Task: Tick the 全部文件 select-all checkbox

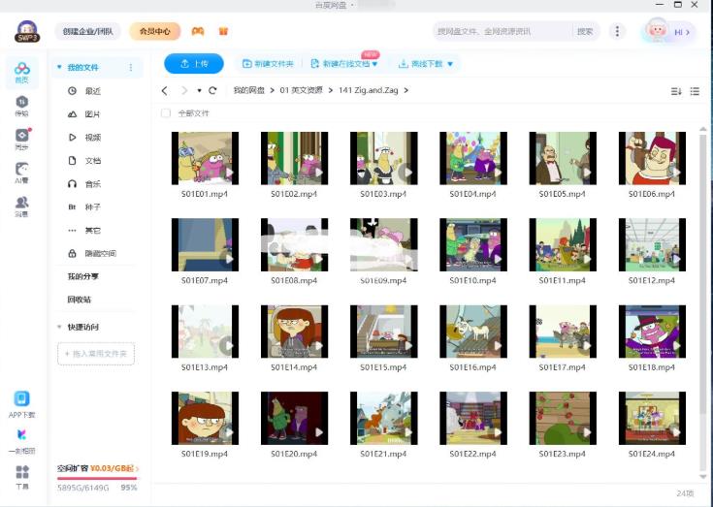Action: point(166,113)
